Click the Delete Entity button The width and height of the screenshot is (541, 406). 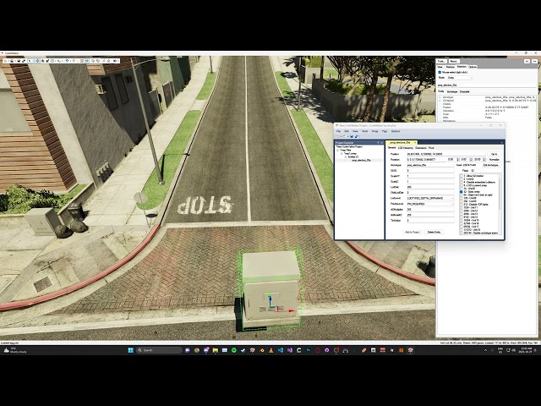pyautogui.click(x=434, y=232)
